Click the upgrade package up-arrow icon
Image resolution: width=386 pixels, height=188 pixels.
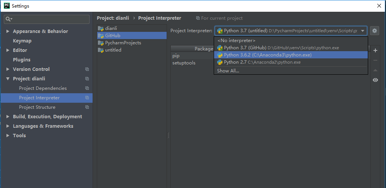point(375,70)
